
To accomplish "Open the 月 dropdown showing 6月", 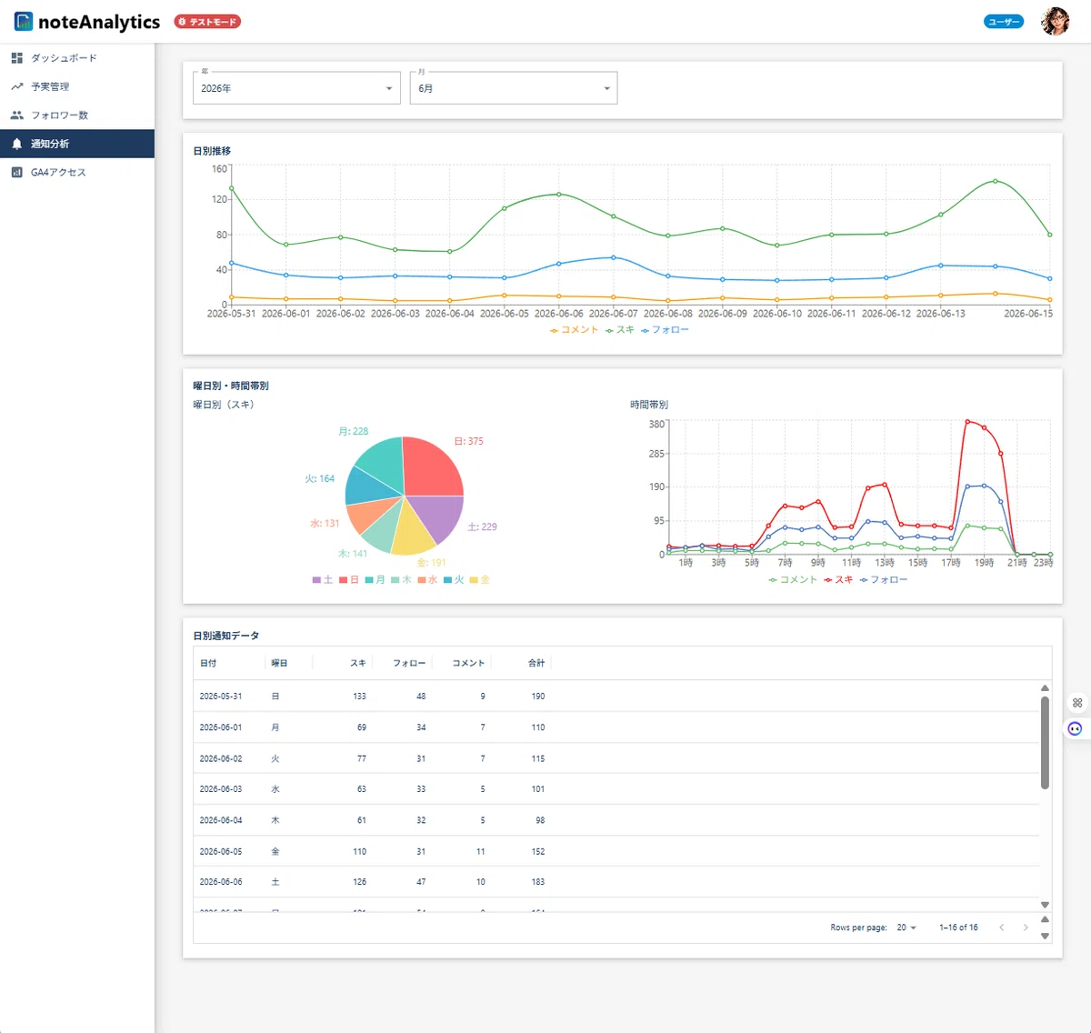I will pos(514,88).
